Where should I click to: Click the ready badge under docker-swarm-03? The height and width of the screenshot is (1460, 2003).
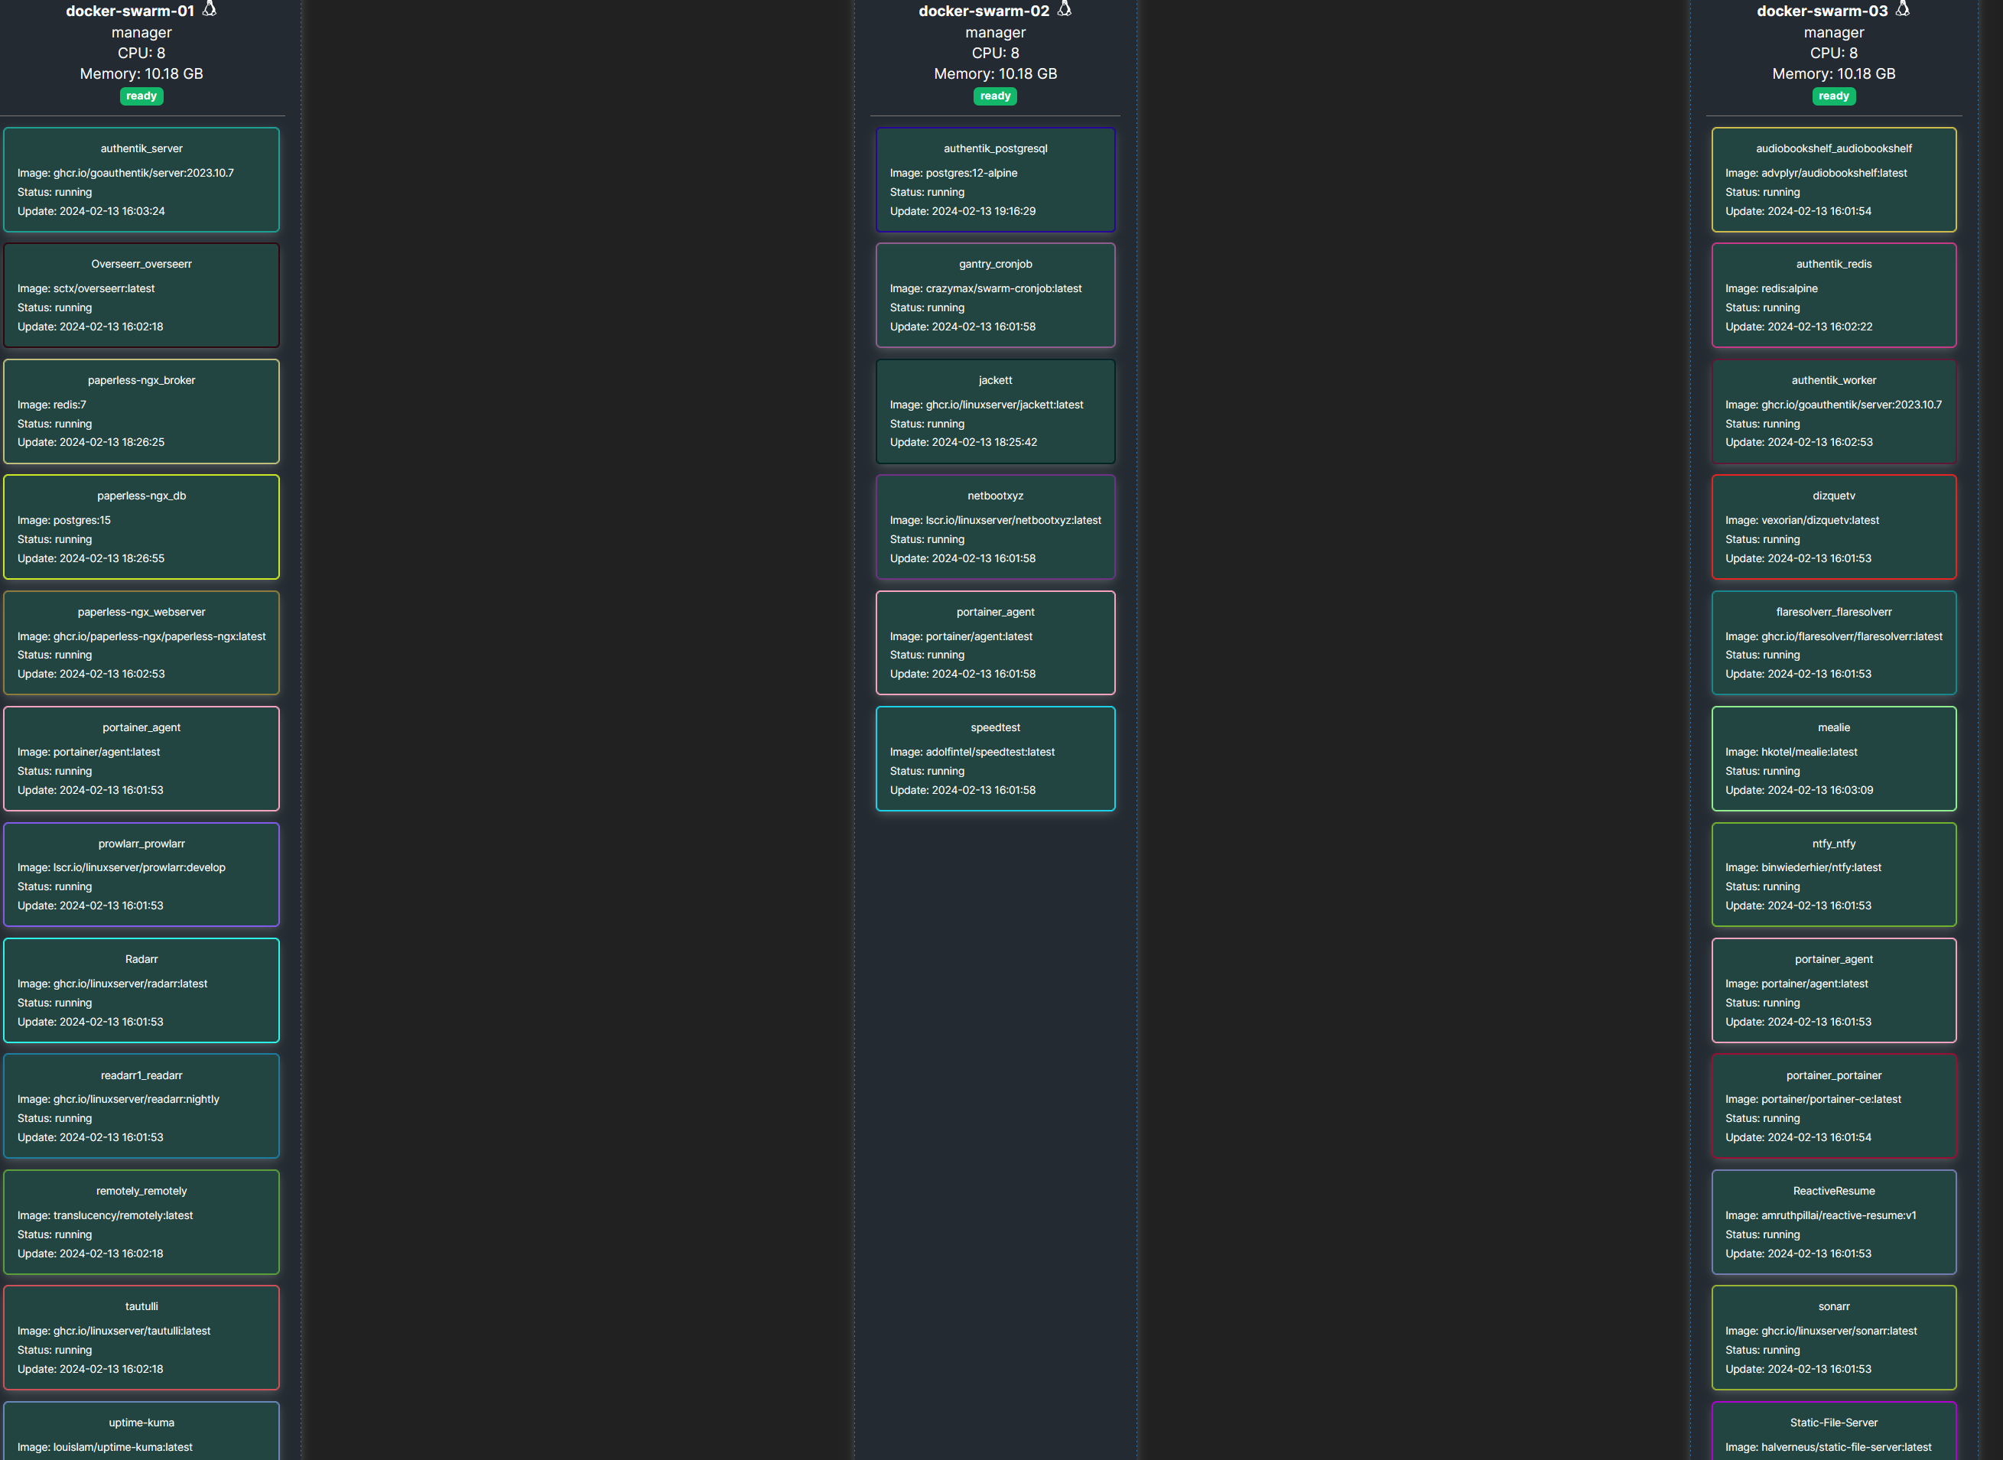(1833, 96)
